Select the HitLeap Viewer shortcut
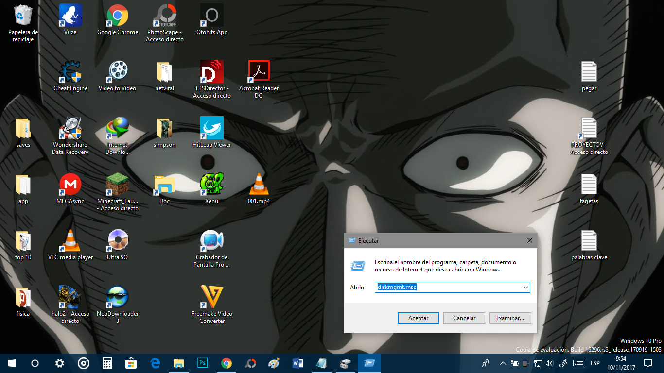Image resolution: width=664 pixels, height=373 pixels. click(211, 133)
